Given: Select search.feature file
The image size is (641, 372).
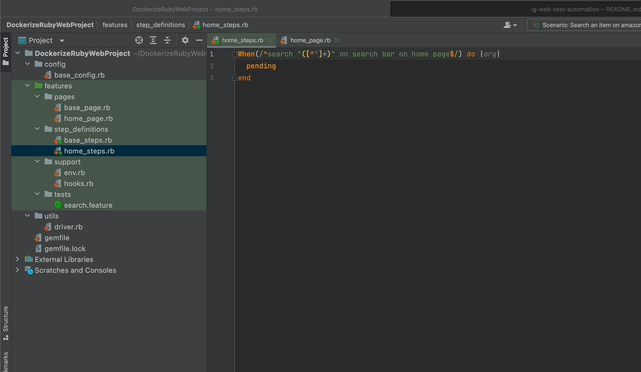Looking at the screenshot, I should click(88, 205).
